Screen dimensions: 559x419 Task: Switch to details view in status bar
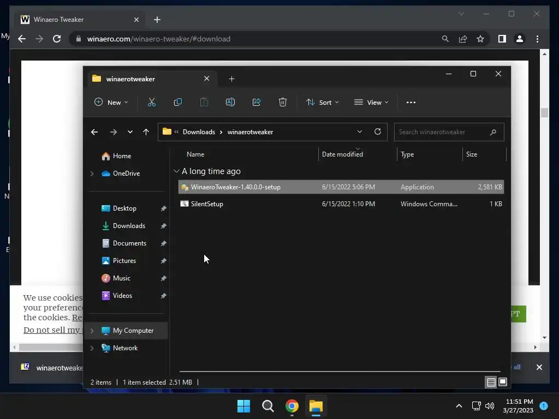pos(491,382)
